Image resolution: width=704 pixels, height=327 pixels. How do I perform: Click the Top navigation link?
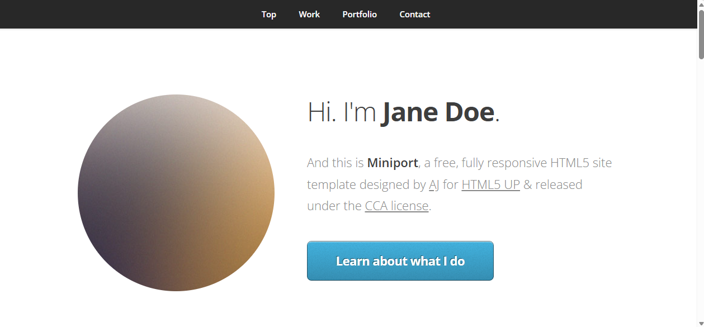click(268, 15)
